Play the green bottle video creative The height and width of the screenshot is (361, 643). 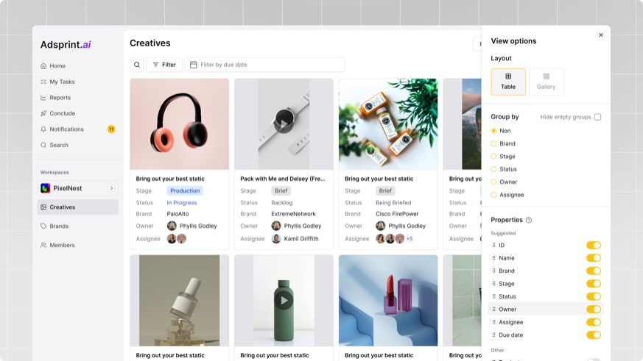(284, 301)
